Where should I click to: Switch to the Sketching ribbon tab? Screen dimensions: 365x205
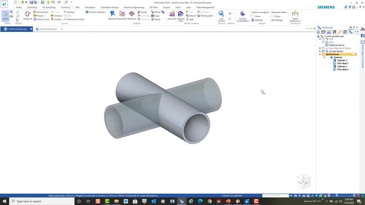click(32, 7)
